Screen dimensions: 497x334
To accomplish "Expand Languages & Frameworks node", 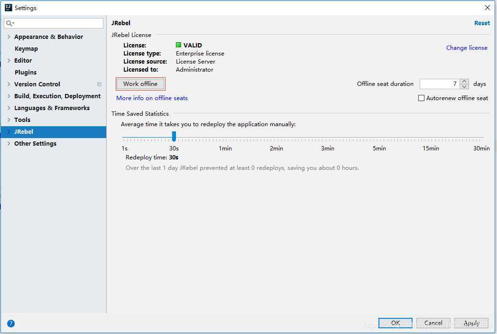I will [9, 108].
